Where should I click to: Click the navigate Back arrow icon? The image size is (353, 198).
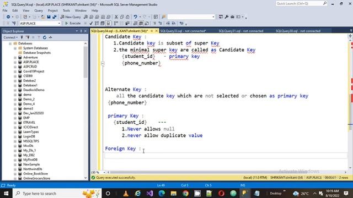[8, 17]
